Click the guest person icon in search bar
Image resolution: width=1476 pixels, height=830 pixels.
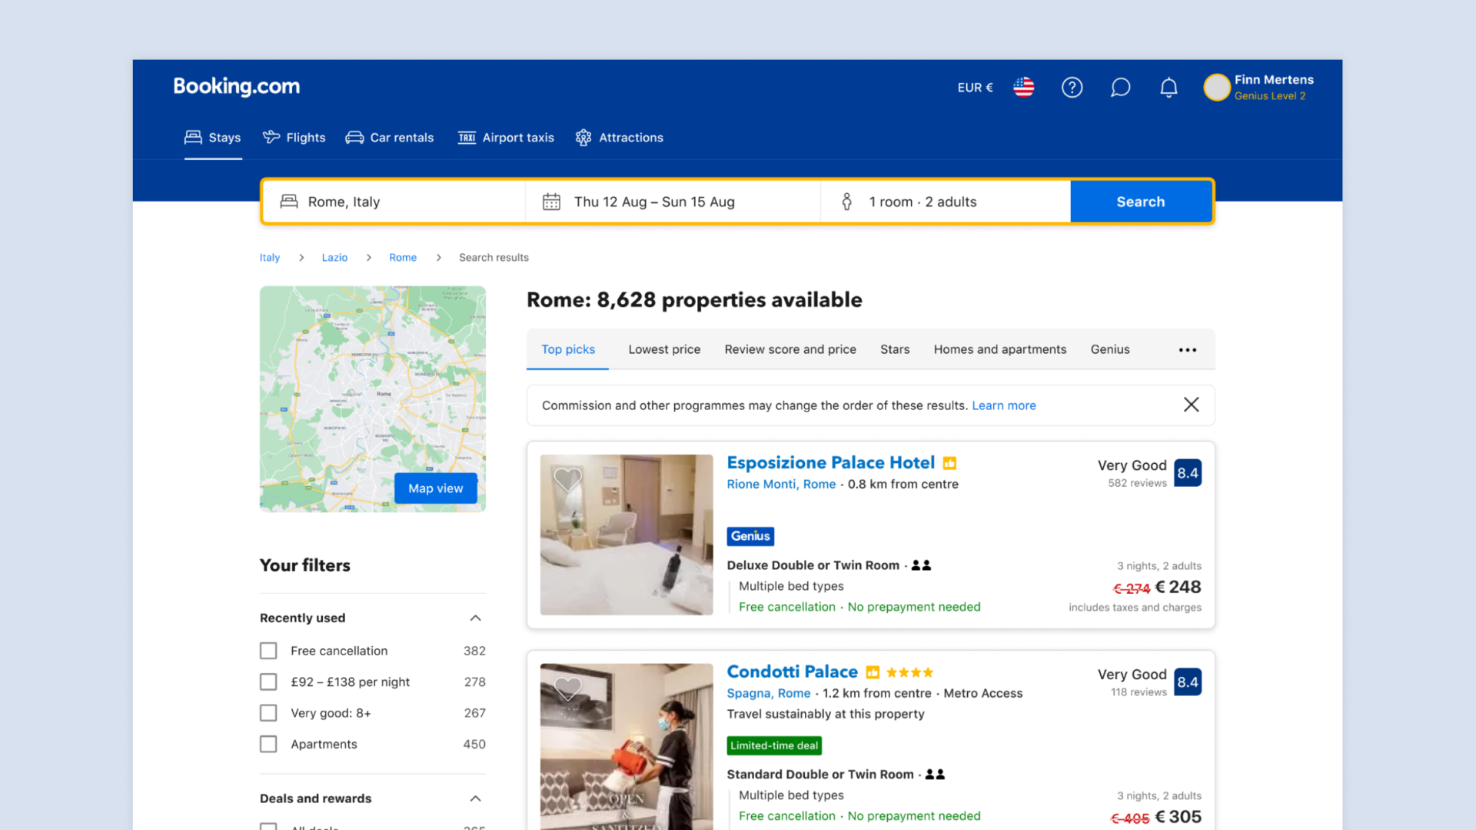click(x=846, y=202)
